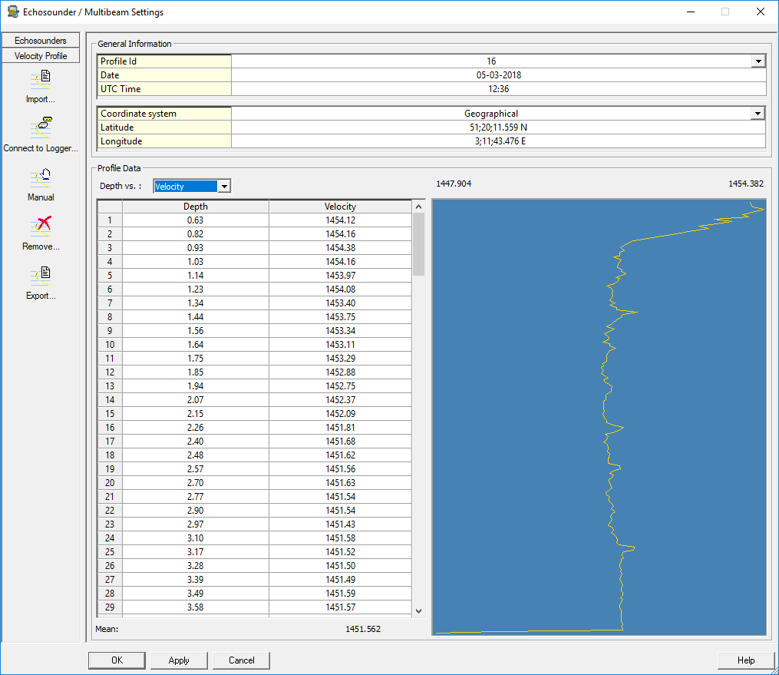Click the Cancel button
The image size is (779, 675).
point(242,660)
